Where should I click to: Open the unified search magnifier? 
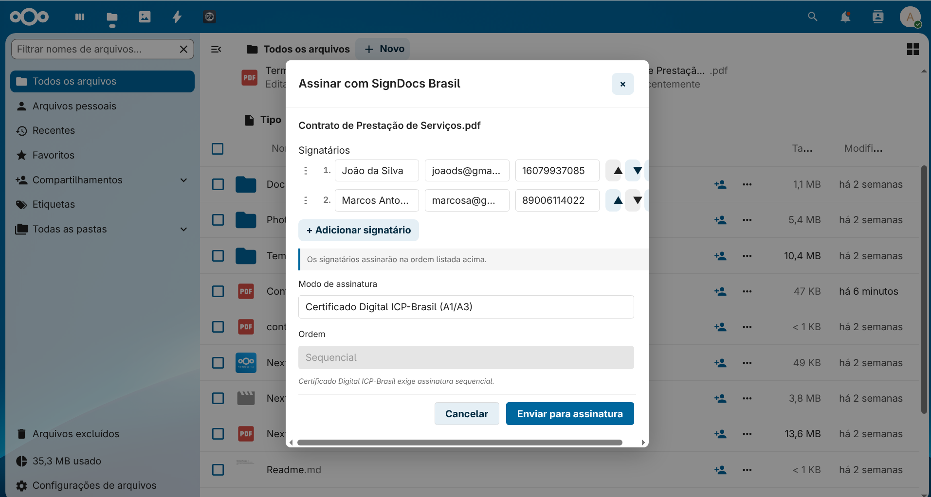coord(812,17)
